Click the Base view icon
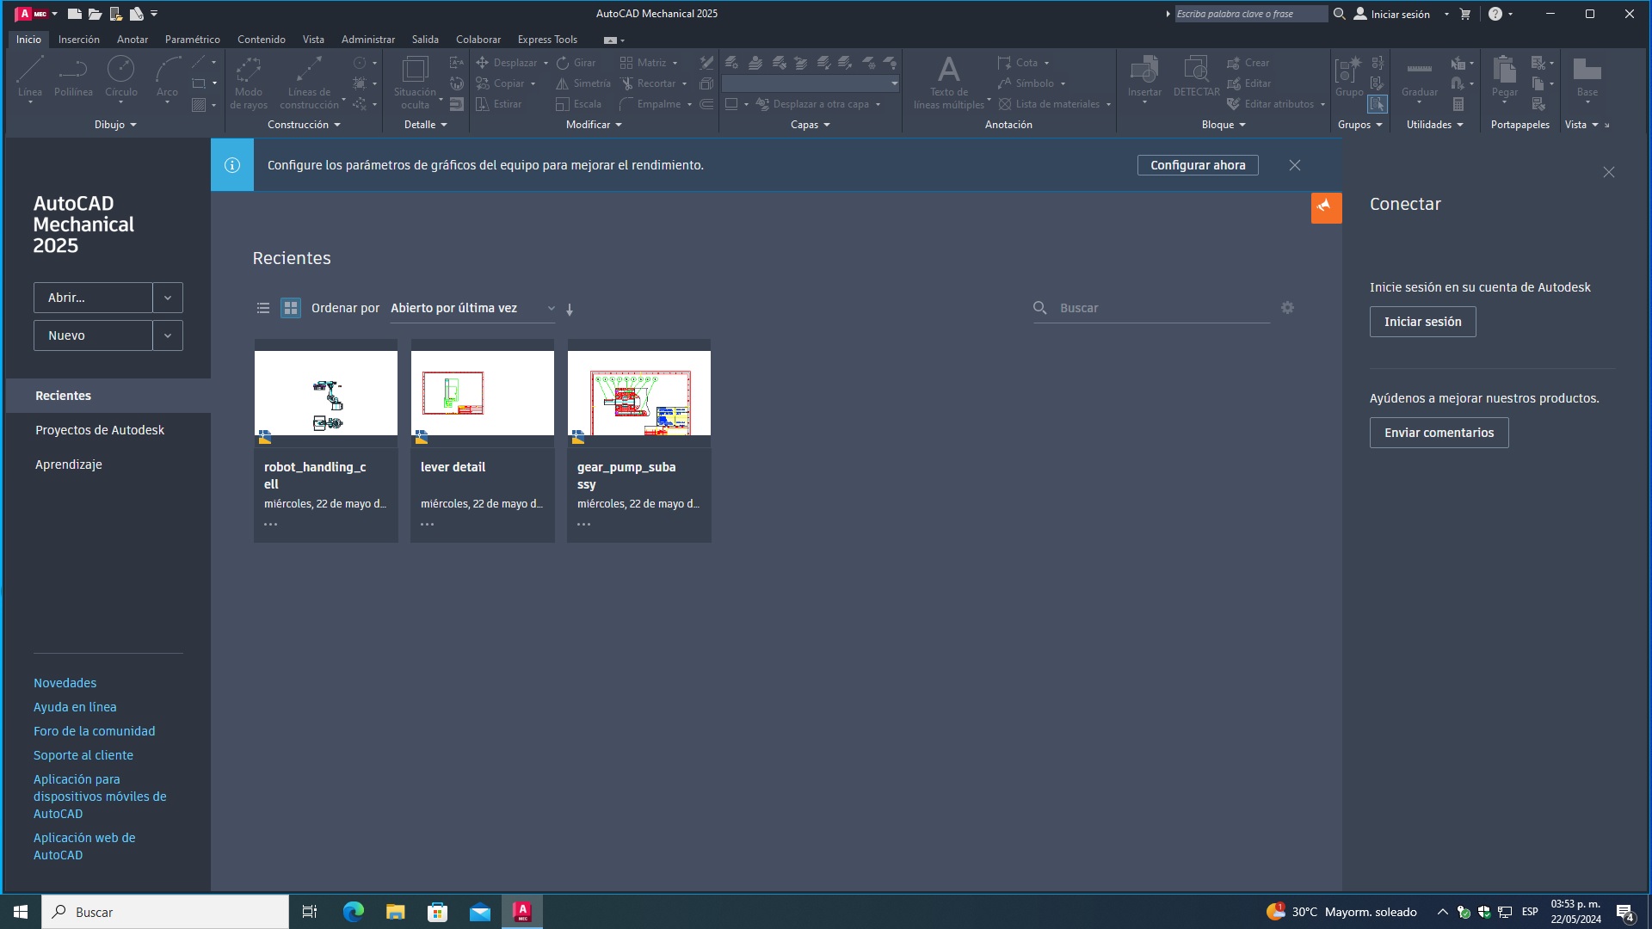The width and height of the screenshot is (1652, 929). click(1587, 77)
